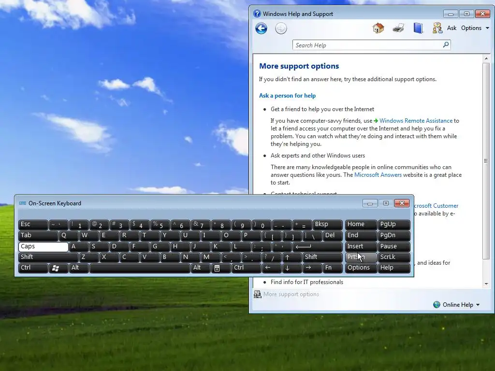495x371 pixels.
Task: Open the Microsoft Answers link
Action: point(378,175)
